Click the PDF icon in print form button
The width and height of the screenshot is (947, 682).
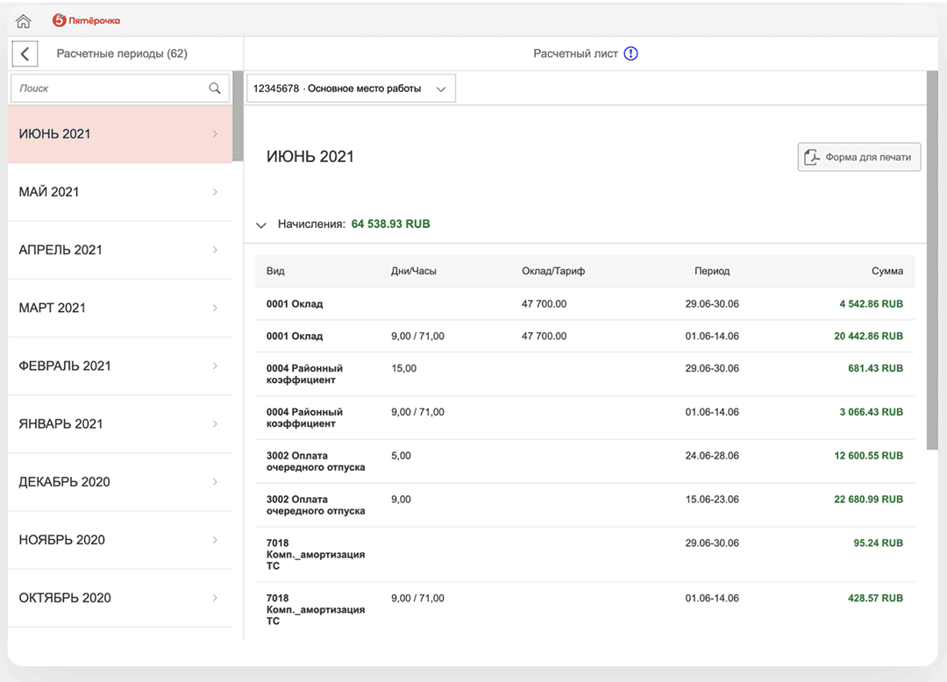tap(811, 157)
